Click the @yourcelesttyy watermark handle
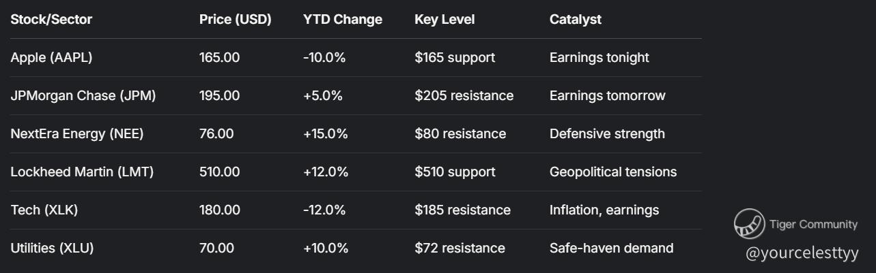Screen dimensions: 876x273 pyautogui.click(x=802, y=253)
